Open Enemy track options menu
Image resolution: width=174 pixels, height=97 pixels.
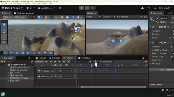point(75,77)
